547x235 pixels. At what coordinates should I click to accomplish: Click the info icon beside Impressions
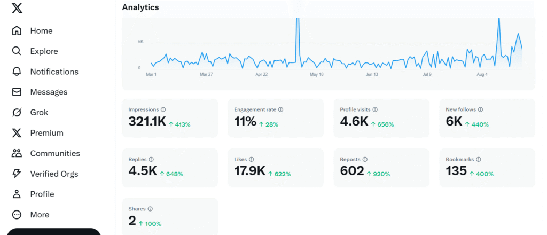(163, 109)
